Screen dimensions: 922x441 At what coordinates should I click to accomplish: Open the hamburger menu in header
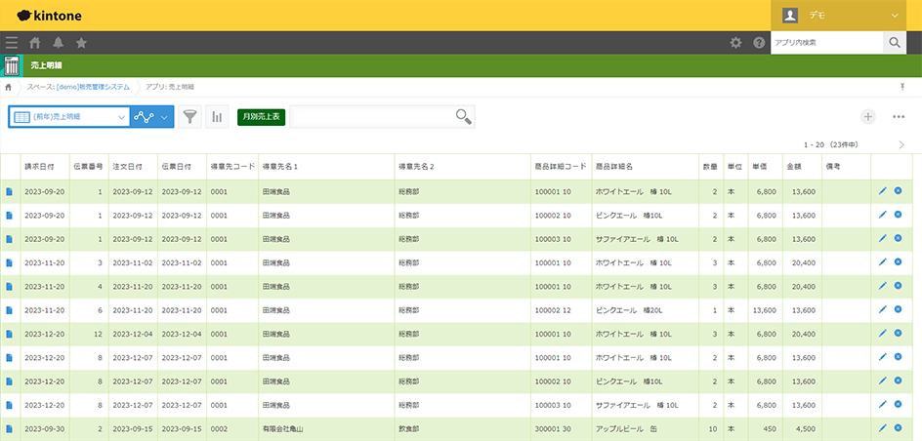[12, 43]
